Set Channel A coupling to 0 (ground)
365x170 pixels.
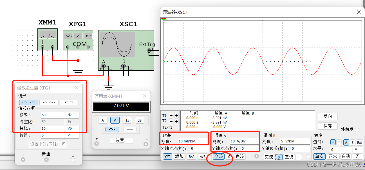(229, 156)
